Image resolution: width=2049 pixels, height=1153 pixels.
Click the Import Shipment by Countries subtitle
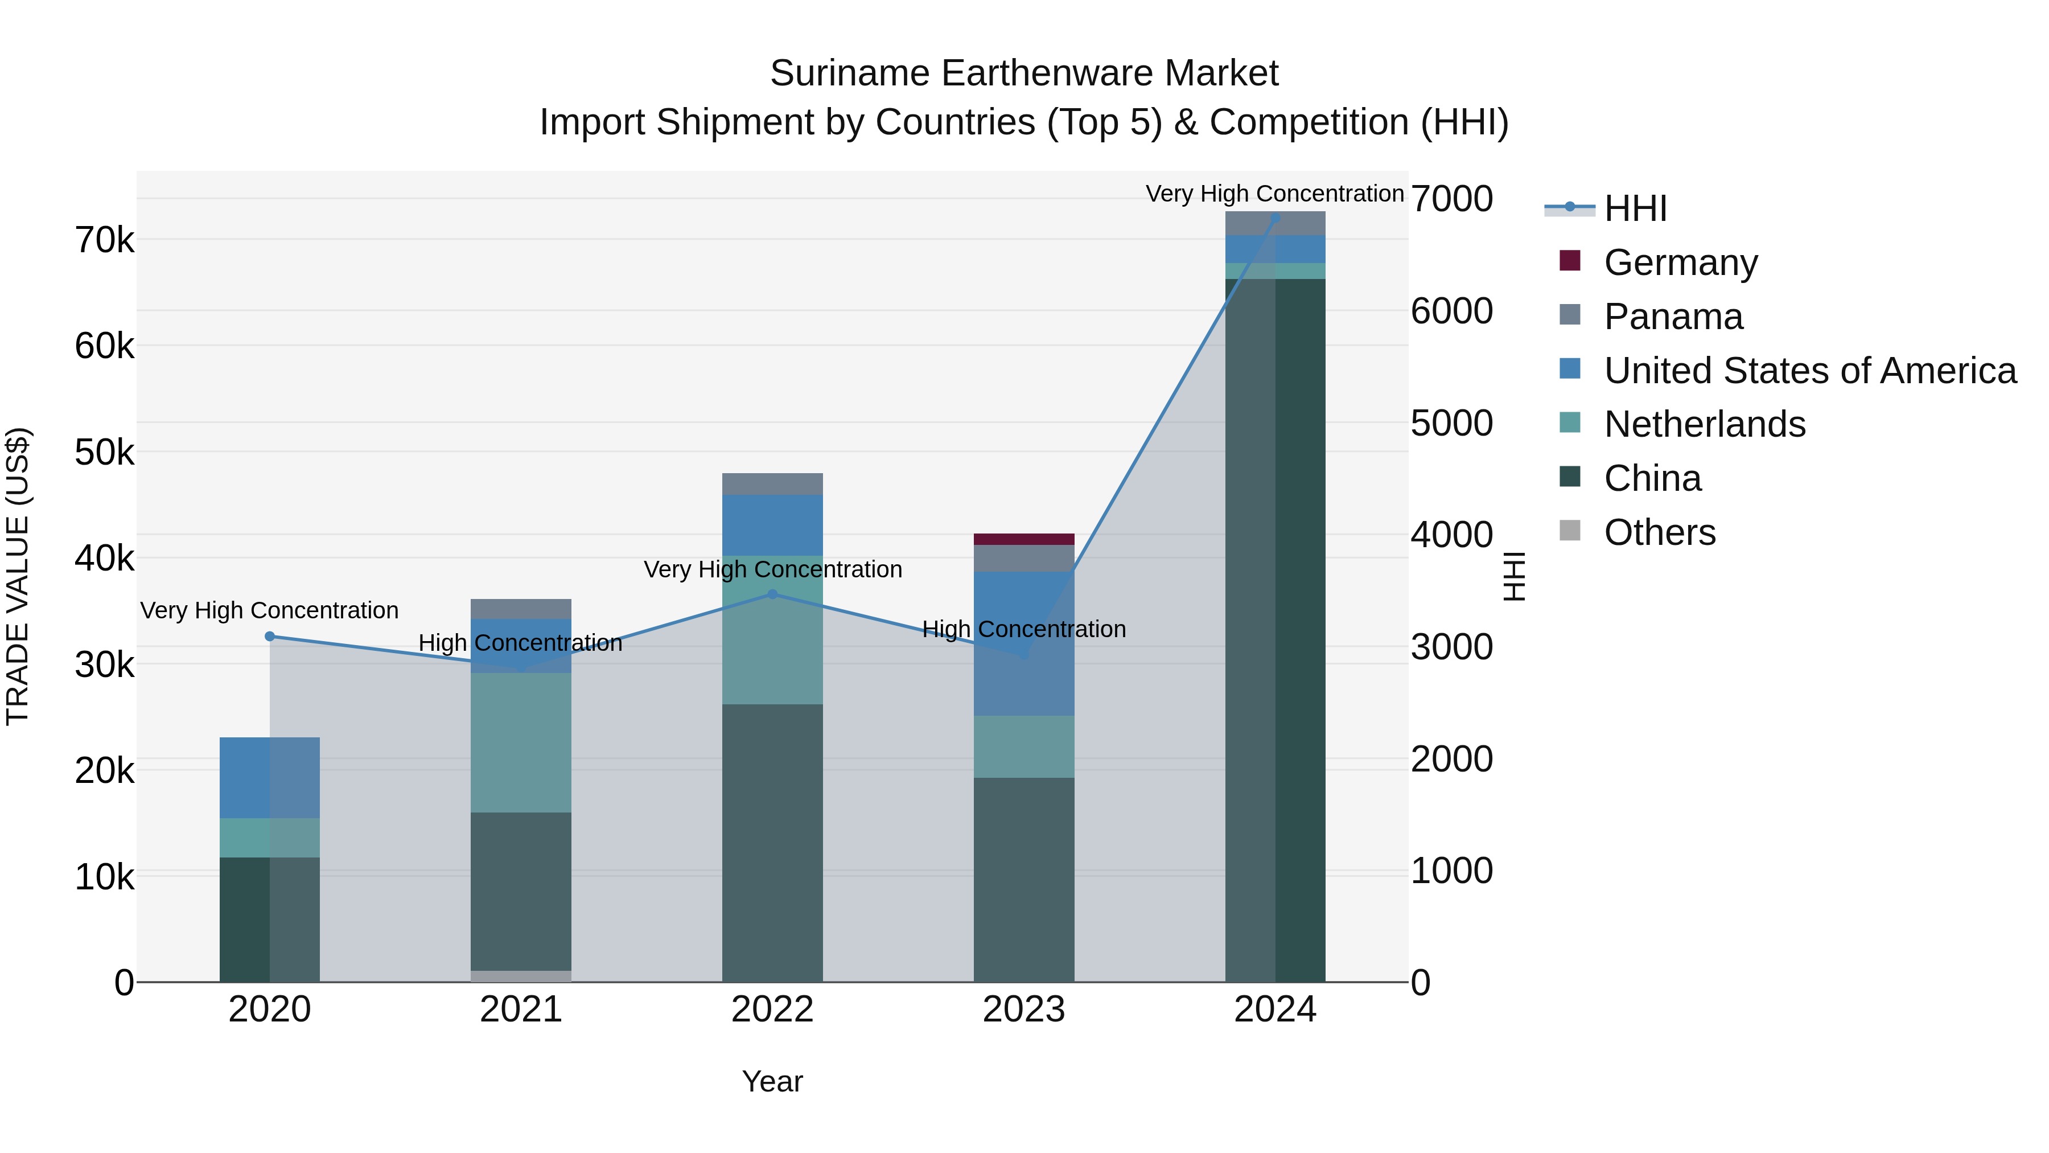(1024, 122)
